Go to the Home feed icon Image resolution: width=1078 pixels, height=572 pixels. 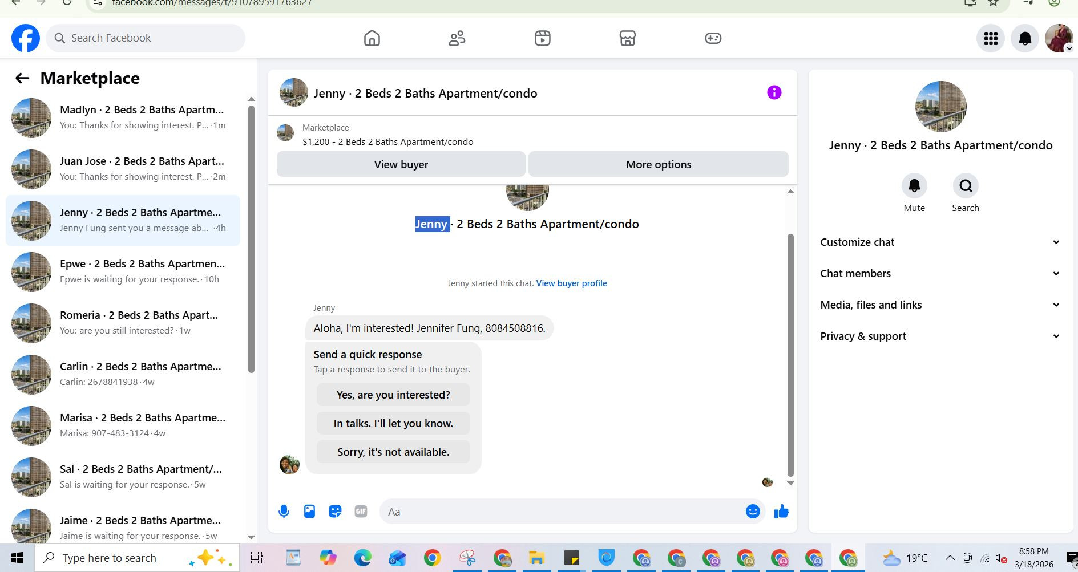372,38
